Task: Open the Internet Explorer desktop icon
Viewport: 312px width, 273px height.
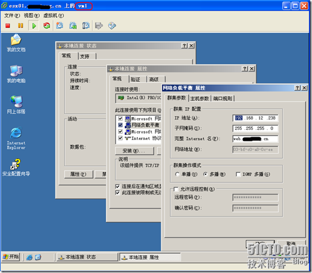Action: point(16,138)
